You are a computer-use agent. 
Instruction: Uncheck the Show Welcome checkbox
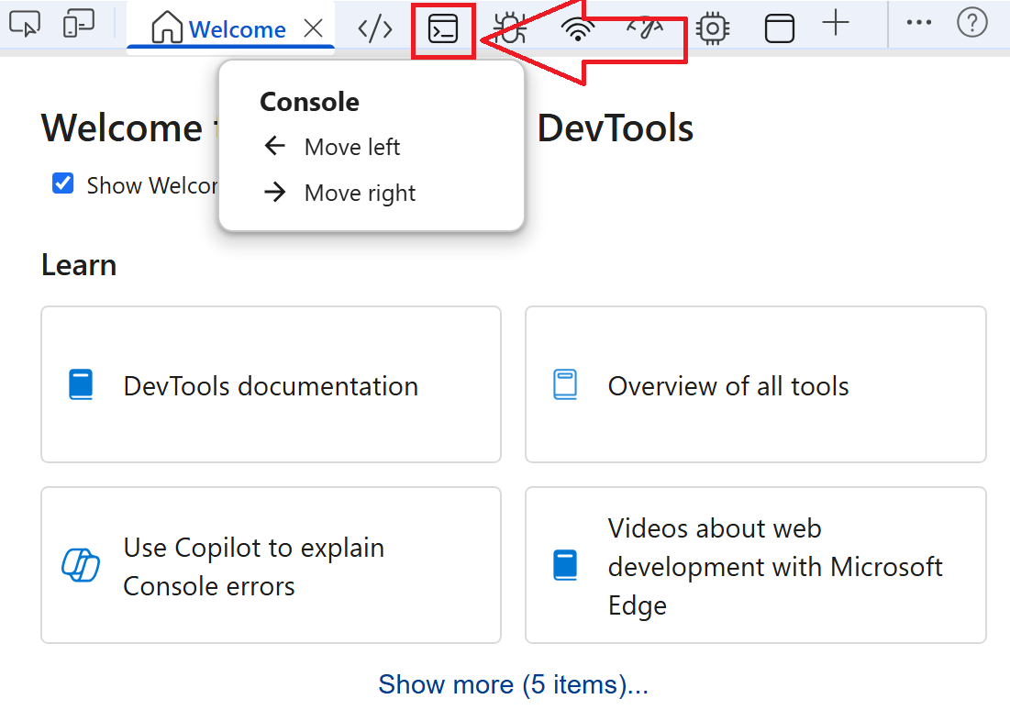[x=62, y=183]
